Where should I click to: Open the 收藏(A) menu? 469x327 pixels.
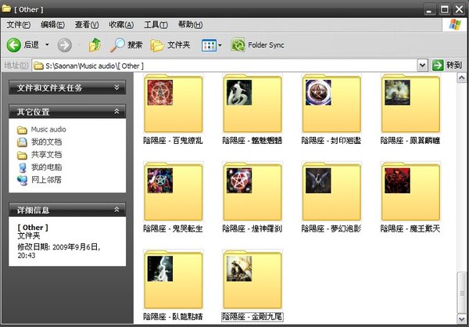(121, 24)
